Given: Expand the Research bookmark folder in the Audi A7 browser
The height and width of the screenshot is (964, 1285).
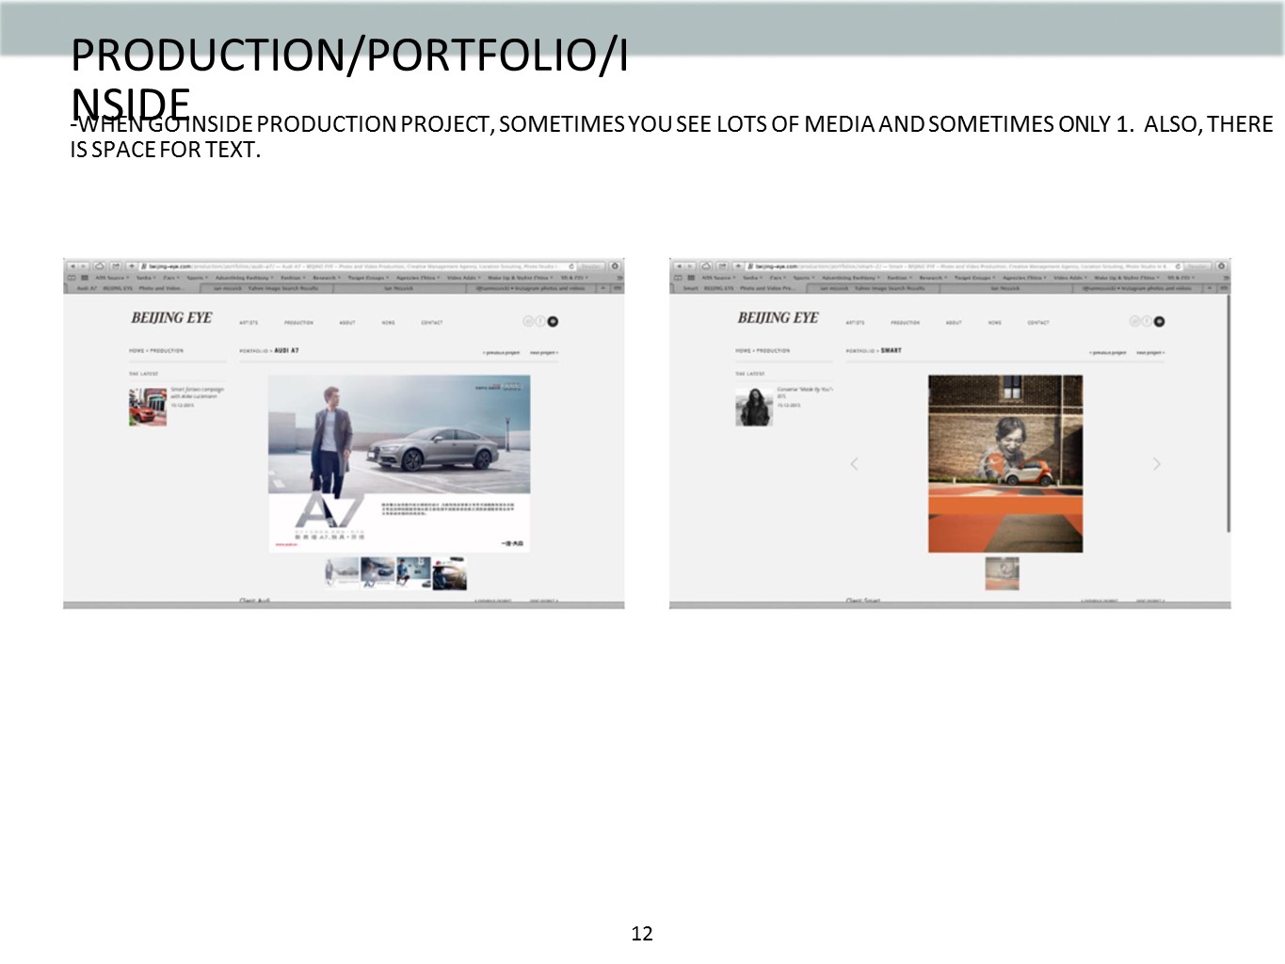Looking at the screenshot, I should (326, 278).
